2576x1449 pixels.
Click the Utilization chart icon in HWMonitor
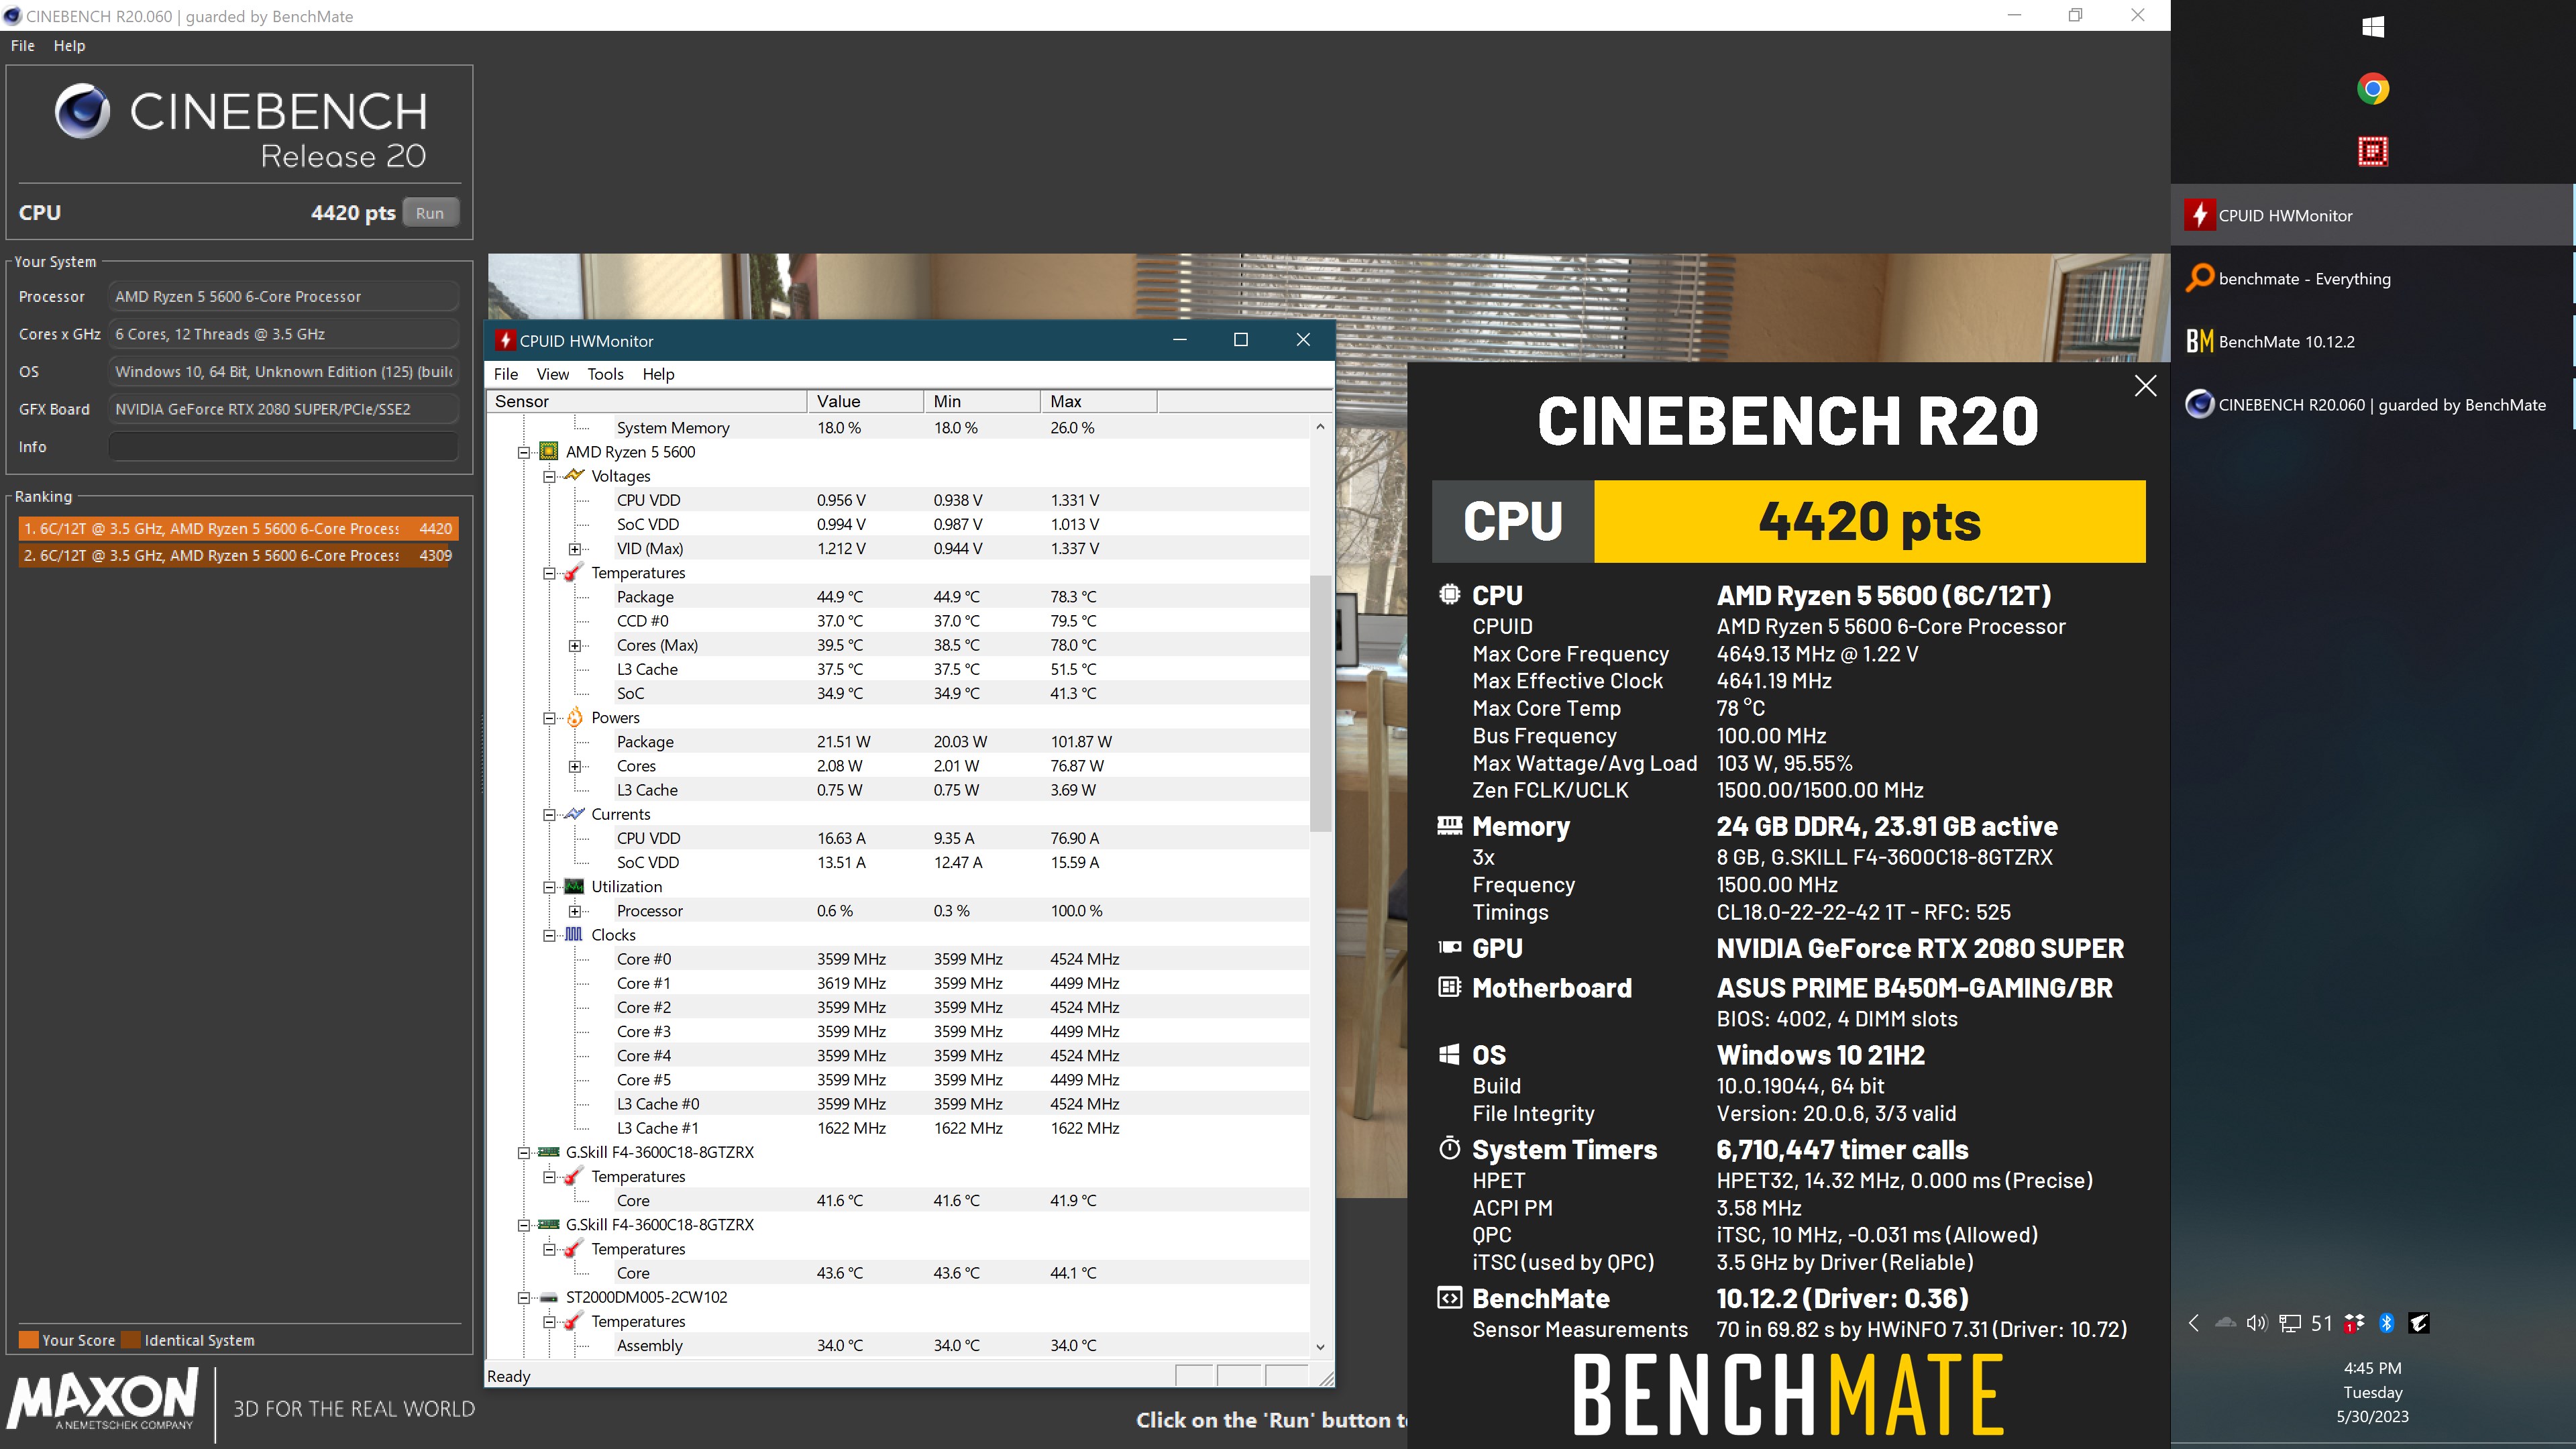point(574,886)
